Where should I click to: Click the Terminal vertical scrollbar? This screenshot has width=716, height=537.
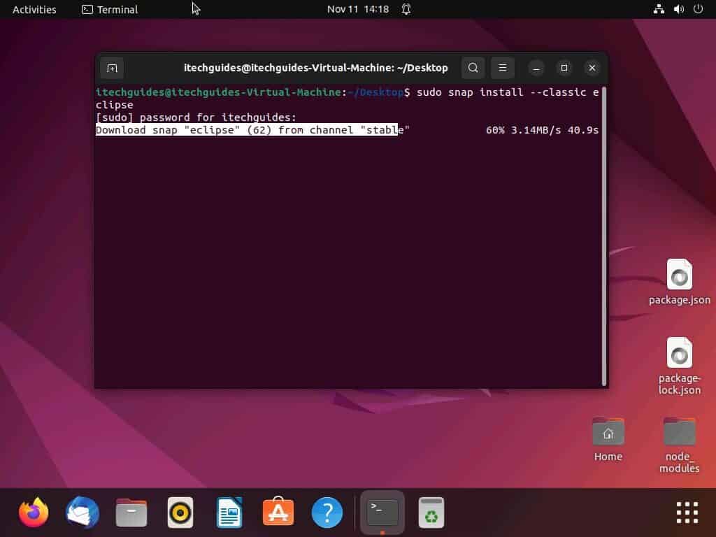pyautogui.click(x=604, y=236)
